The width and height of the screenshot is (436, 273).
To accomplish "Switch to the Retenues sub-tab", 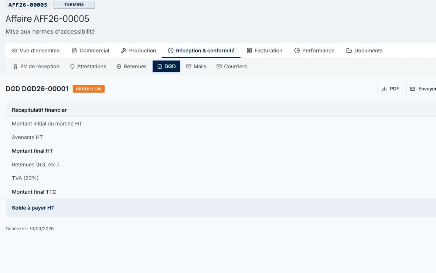I will coord(132,66).
